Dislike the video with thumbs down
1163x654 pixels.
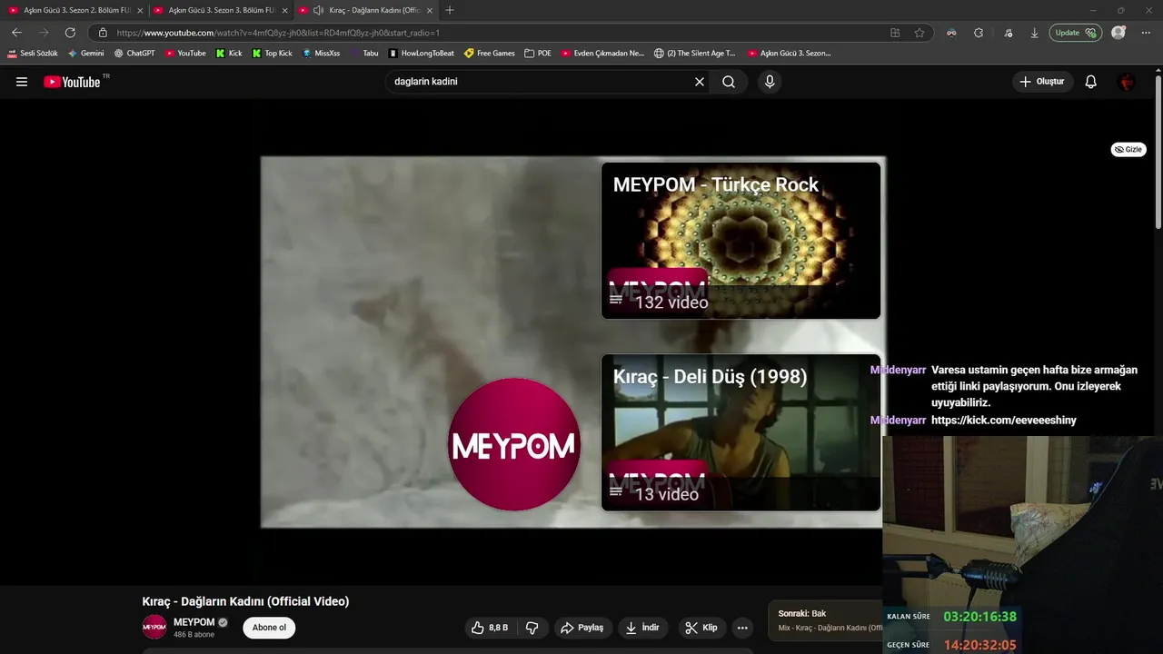(x=532, y=628)
